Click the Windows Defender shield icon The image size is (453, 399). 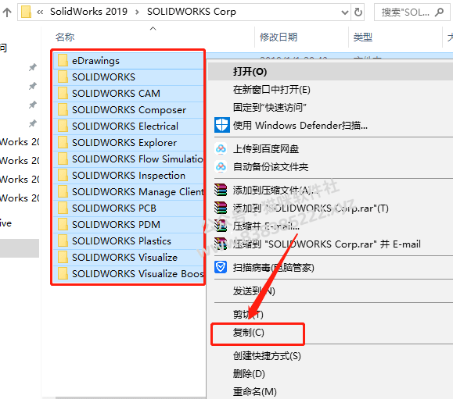pyautogui.click(x=222, y=125)
